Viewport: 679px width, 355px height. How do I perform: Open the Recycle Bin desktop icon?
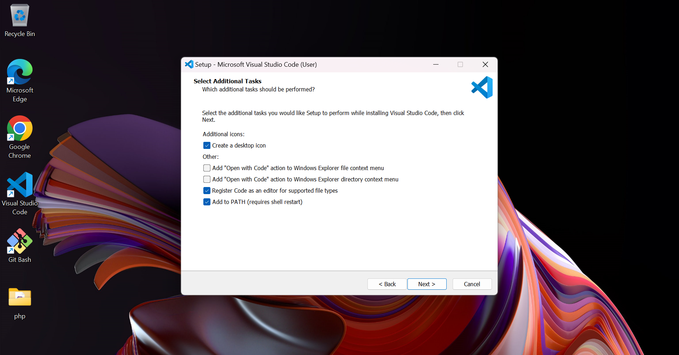point(20,20)
